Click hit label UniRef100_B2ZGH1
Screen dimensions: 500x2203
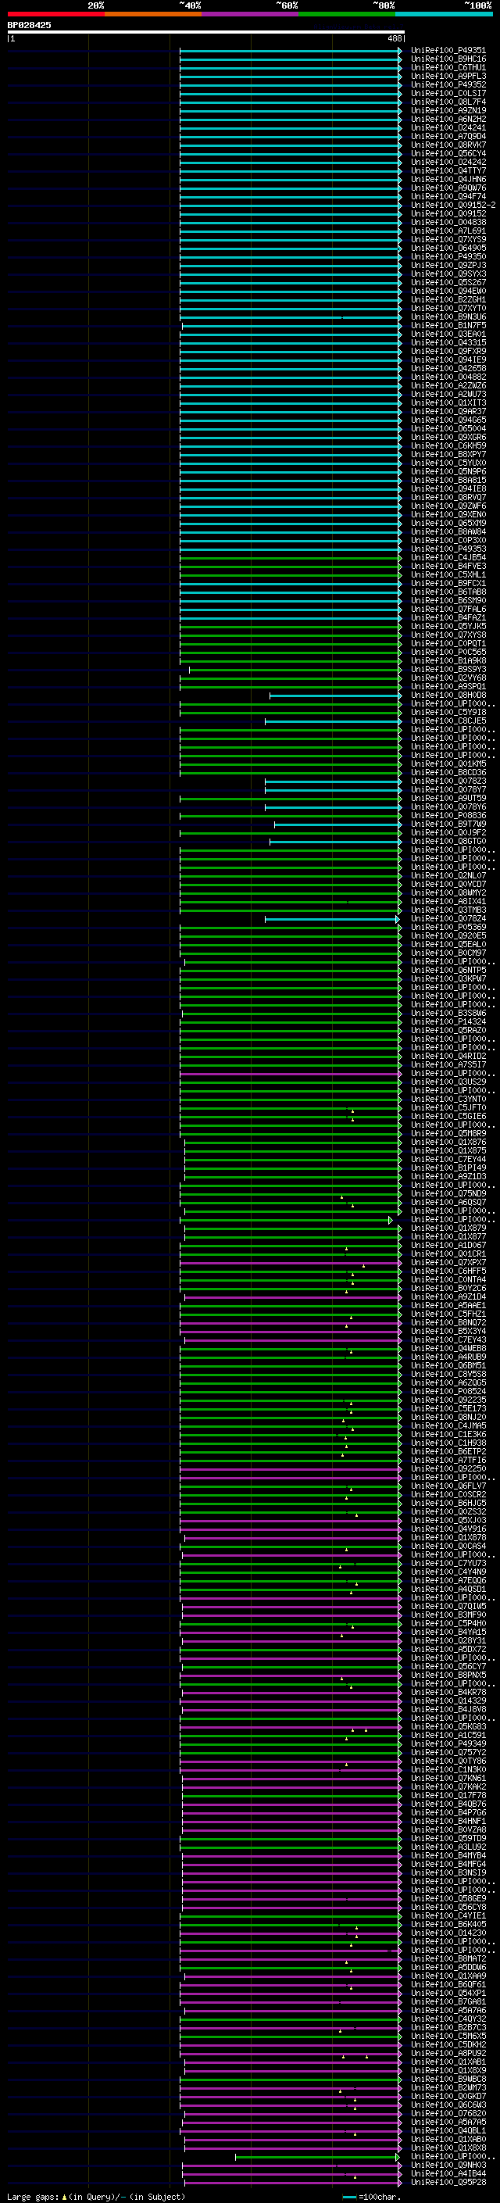448,300
